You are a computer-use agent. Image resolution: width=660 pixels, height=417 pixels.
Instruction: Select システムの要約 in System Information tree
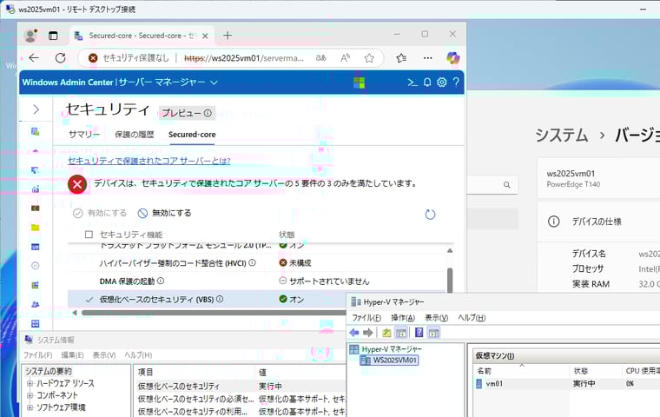click(x=49, y=371)
